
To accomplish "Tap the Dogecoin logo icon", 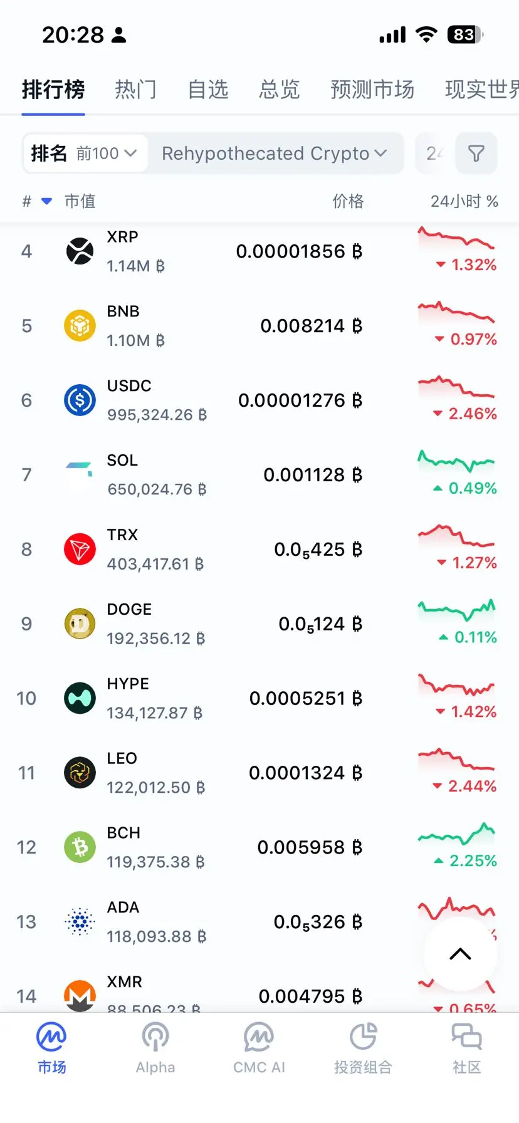I will [x=80, y=624].
